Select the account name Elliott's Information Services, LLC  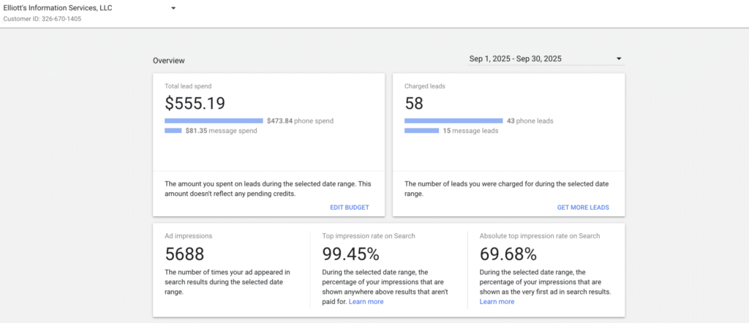58,8
